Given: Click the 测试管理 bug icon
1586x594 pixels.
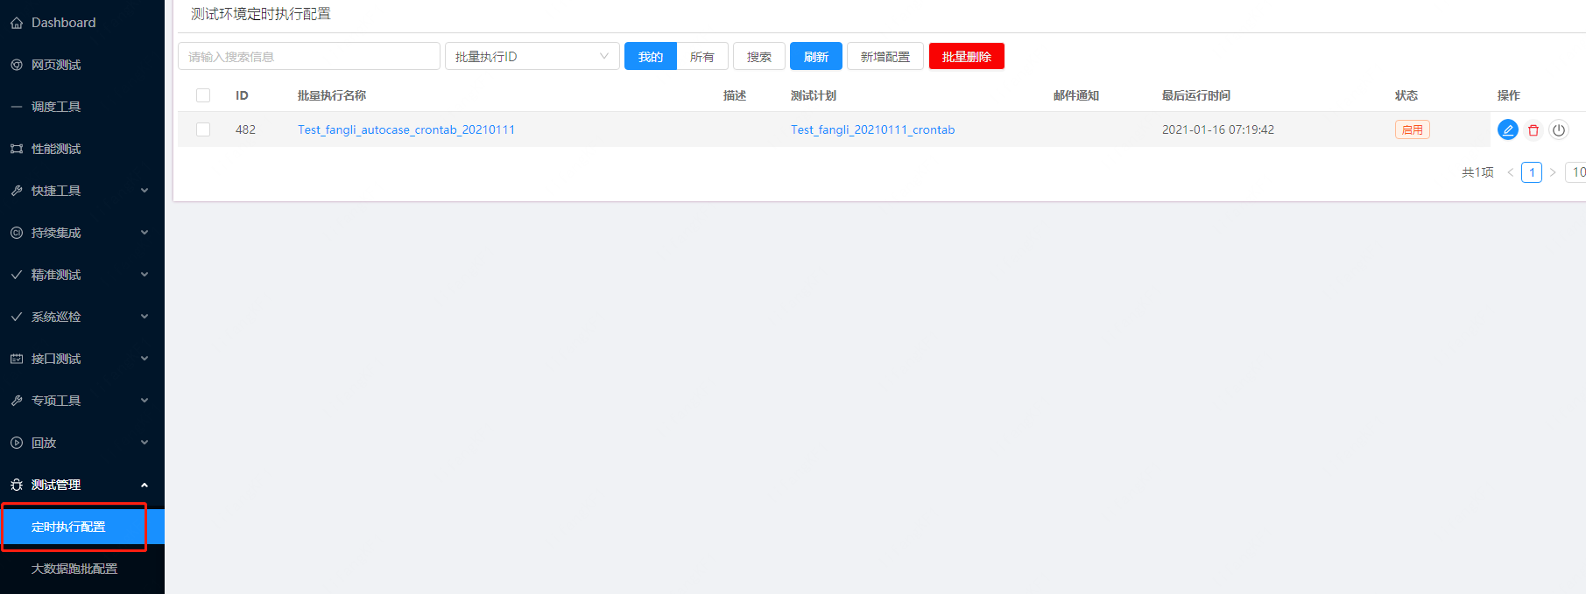Looking at the screenshot, I should 17,485.
